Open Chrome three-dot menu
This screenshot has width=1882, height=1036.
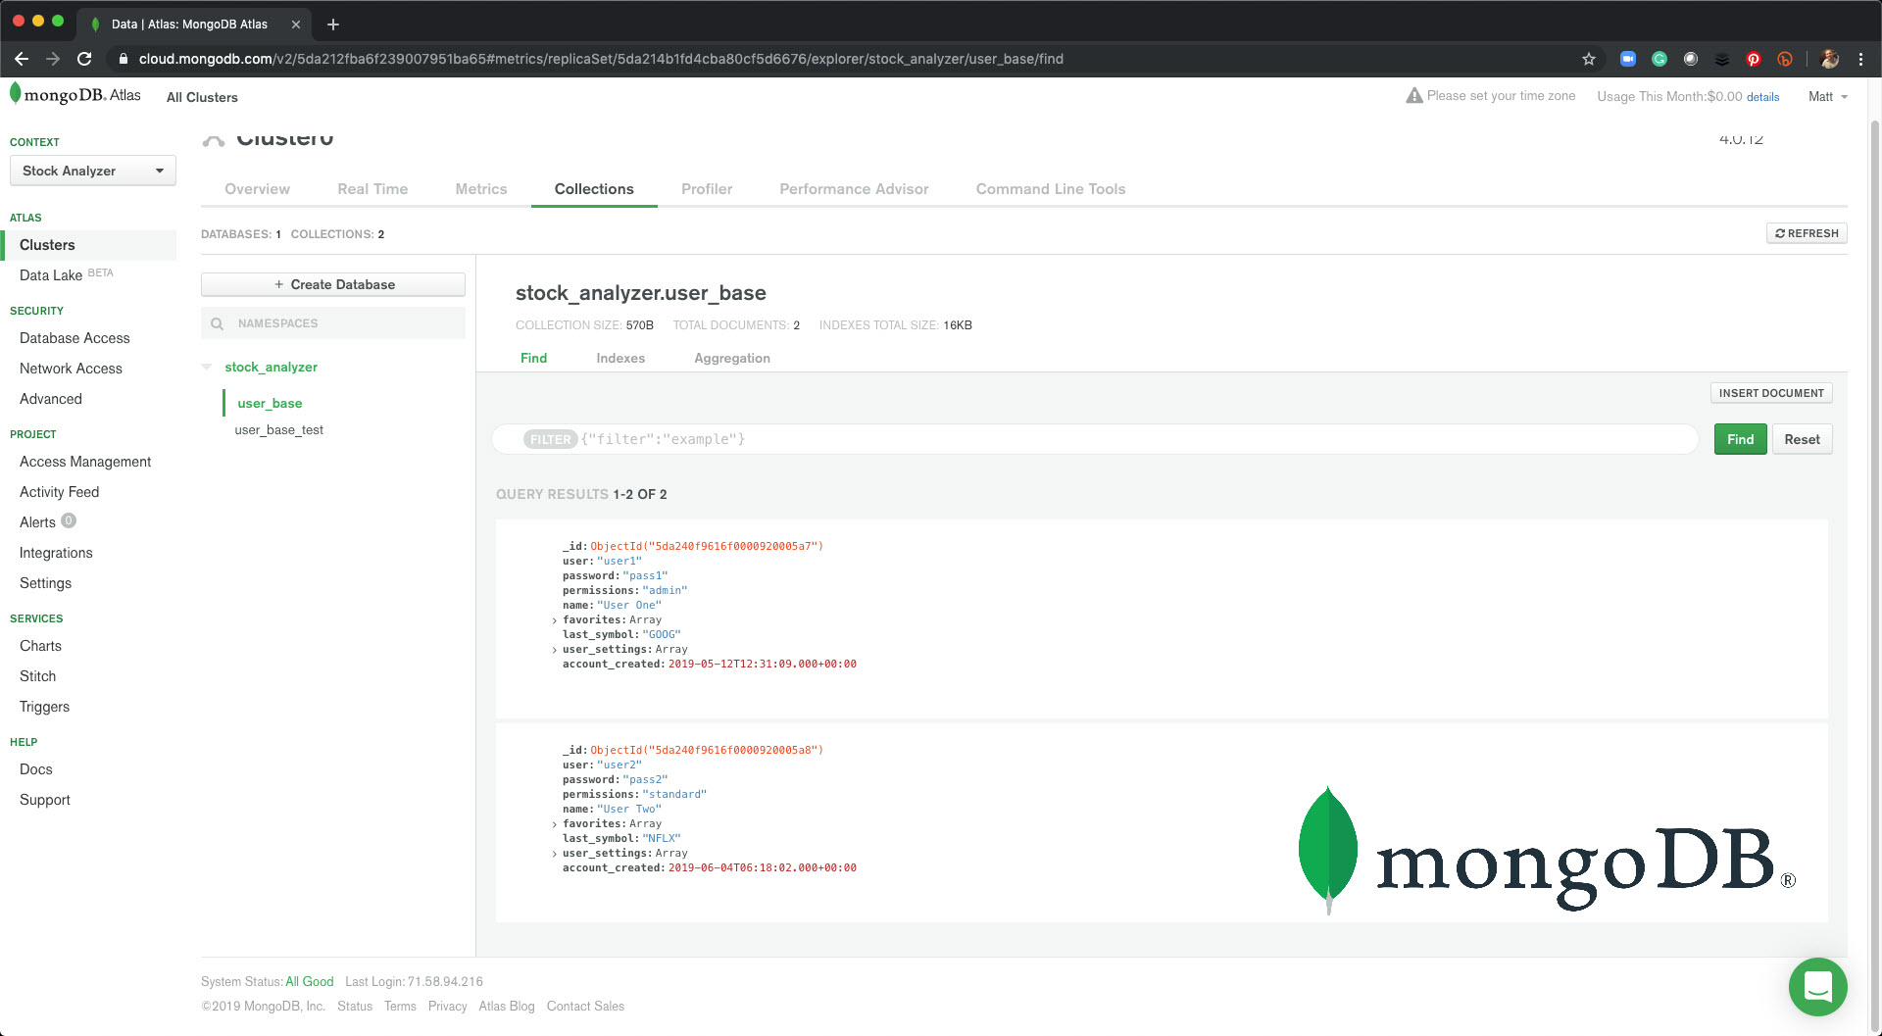pyautogui.click(x=1860, y=59)
